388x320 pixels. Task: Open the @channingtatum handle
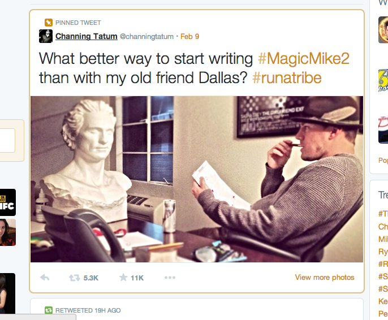(146, 37)
